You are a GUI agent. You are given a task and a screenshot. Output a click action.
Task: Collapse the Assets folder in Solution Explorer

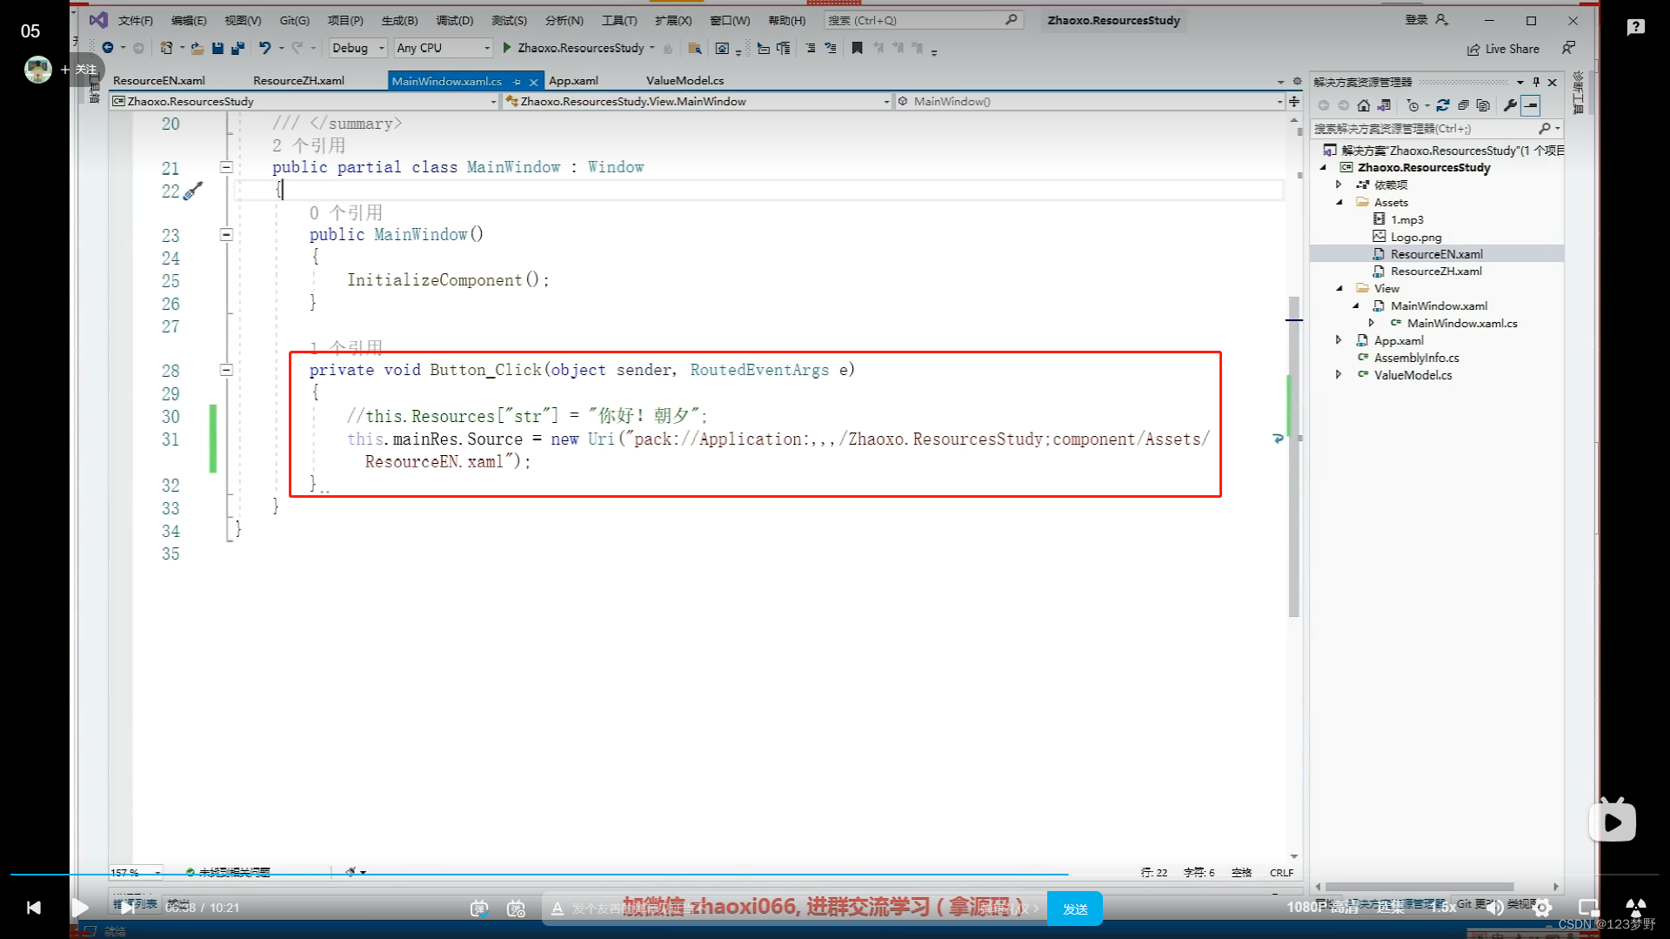[x=1339, y=202]
